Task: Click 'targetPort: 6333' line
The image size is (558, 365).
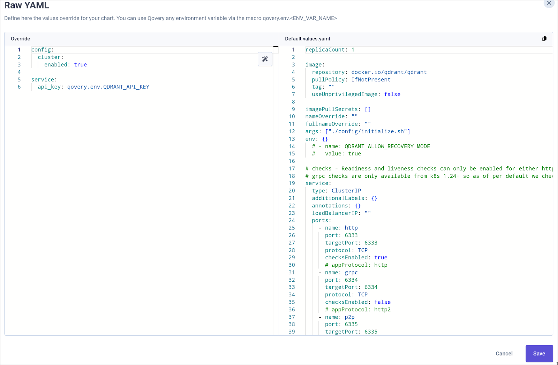Action: 351,243
